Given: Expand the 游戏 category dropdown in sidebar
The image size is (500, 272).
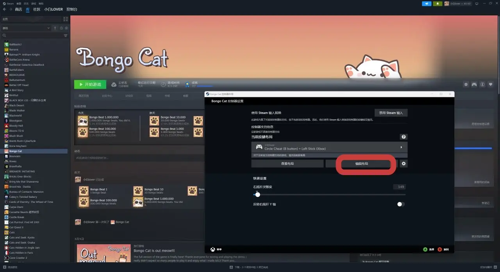Looking at the screenshot, I should pos(48,28).
